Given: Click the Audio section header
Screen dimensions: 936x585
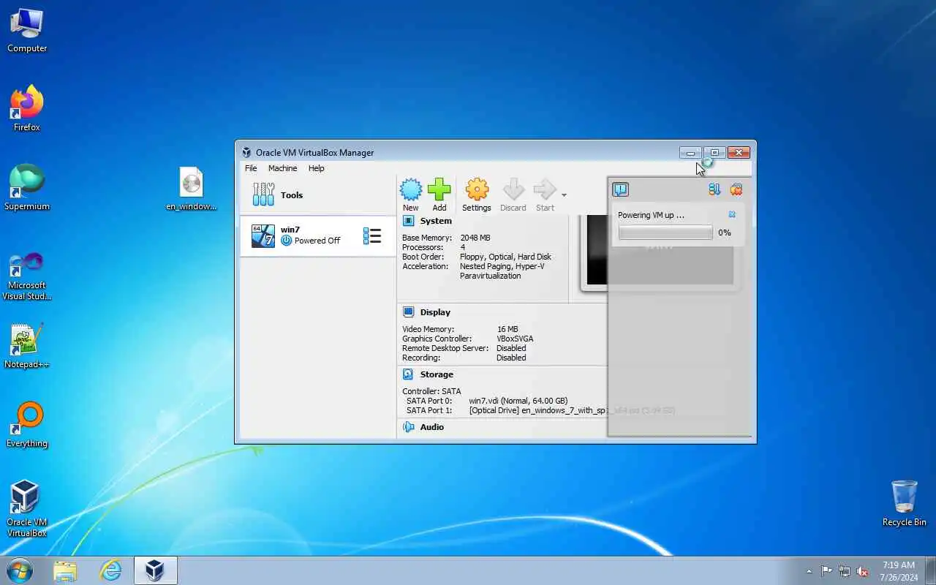Looking at the screenshot, I should tap(432, 427).
